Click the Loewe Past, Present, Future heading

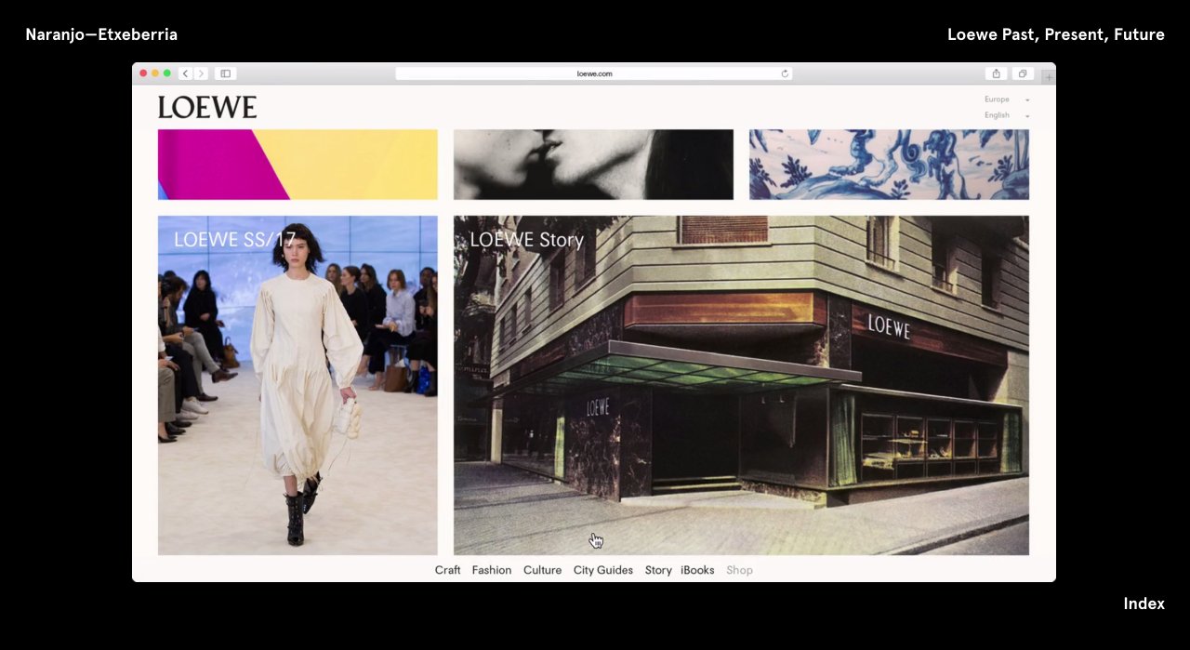[x=1055, y=34]
